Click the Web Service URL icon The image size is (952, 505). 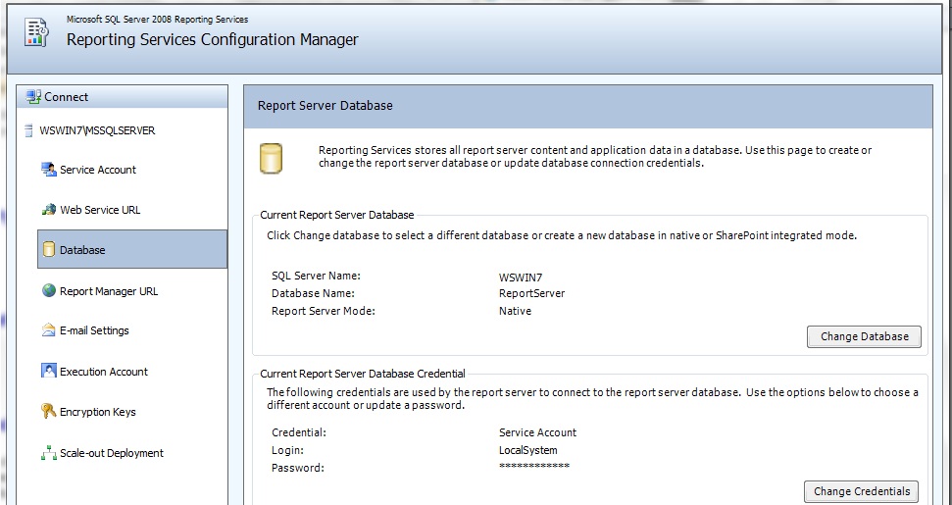(49, 210)
